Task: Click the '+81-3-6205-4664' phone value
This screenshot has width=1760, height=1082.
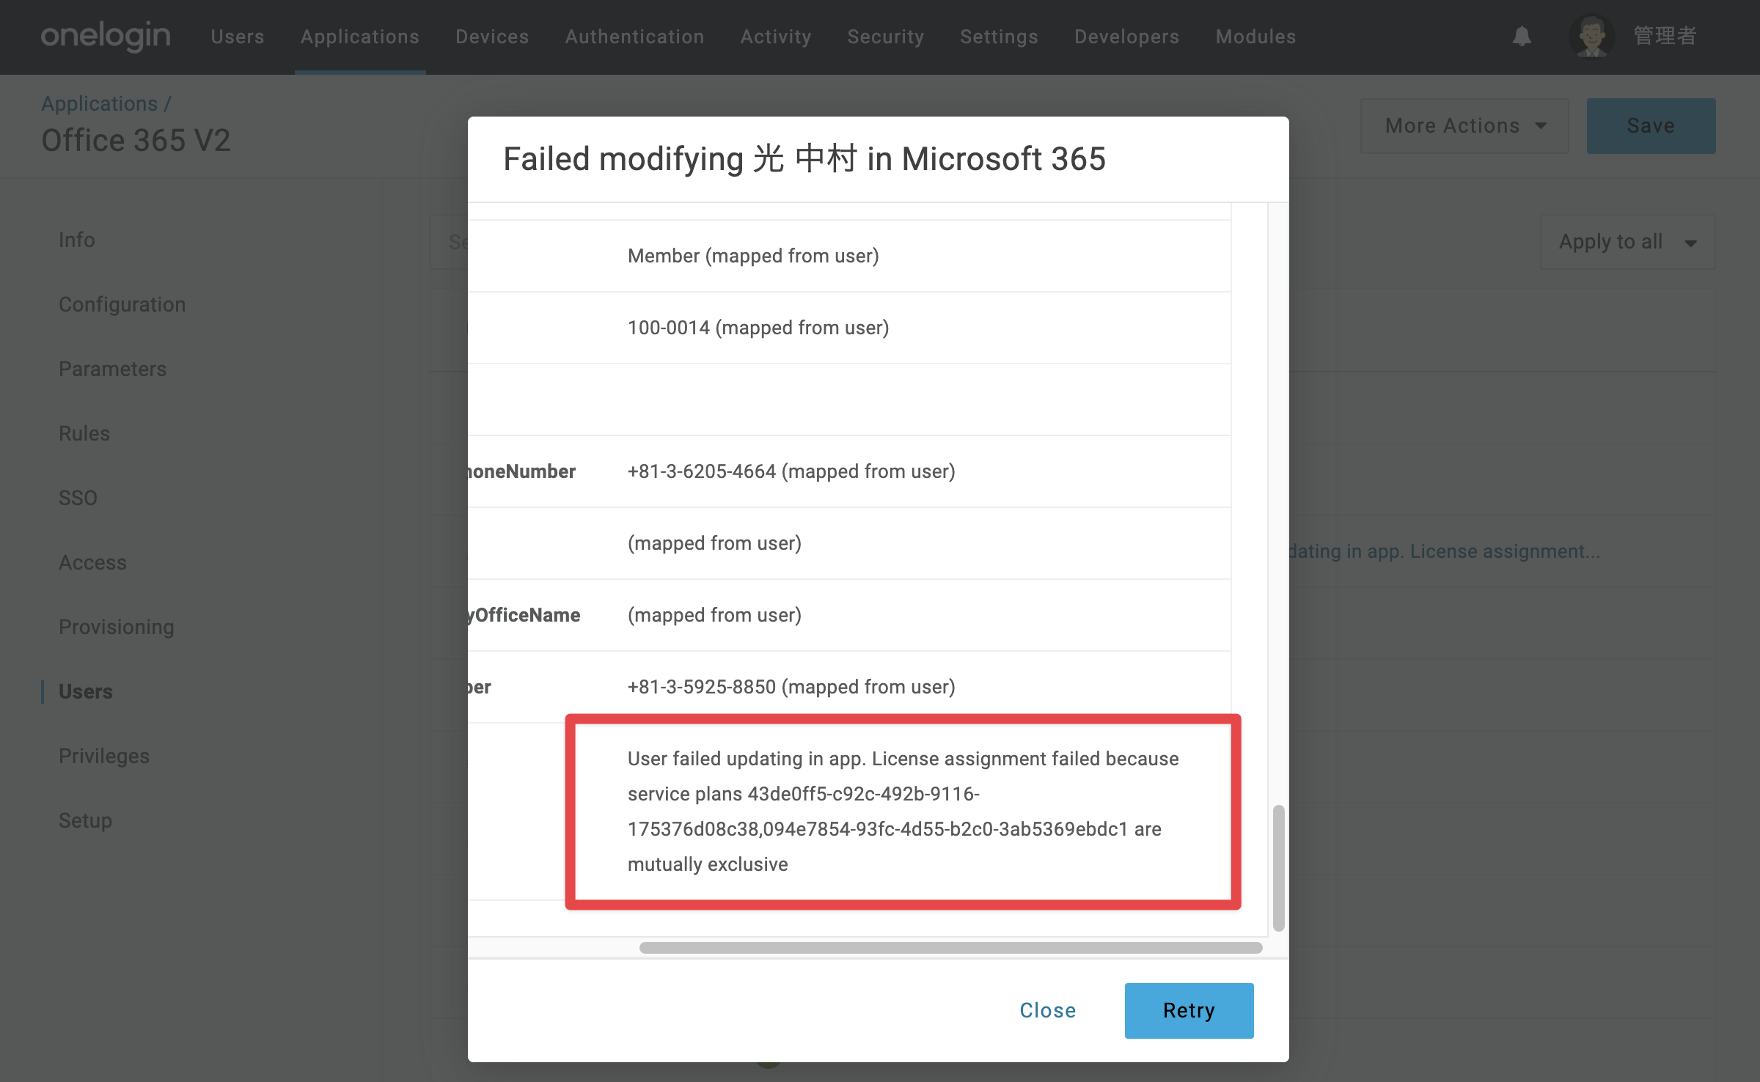Action: pos(791,471)
